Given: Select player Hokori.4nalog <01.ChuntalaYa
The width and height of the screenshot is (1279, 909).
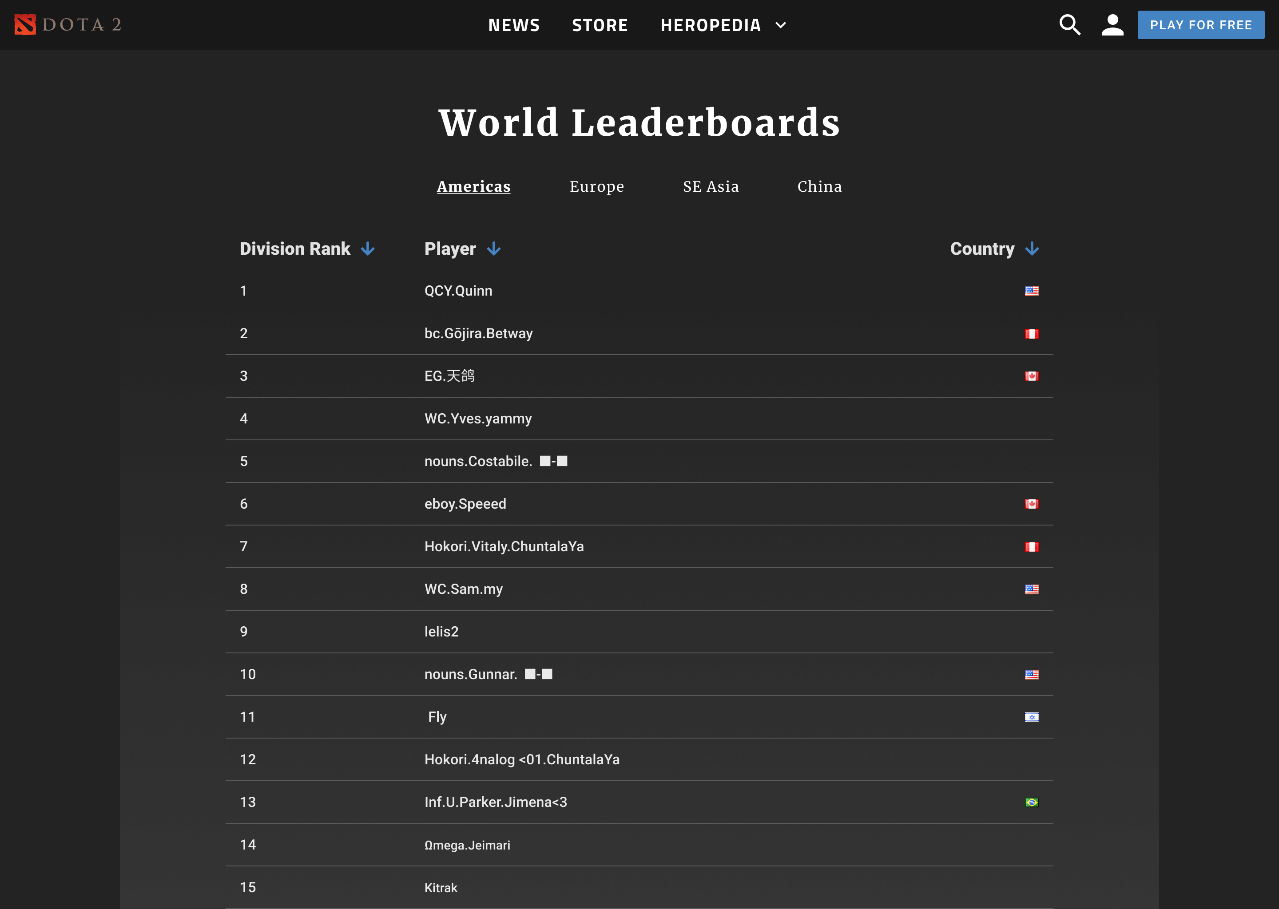Looking at the screenshot, I should [x=522, y=759].
